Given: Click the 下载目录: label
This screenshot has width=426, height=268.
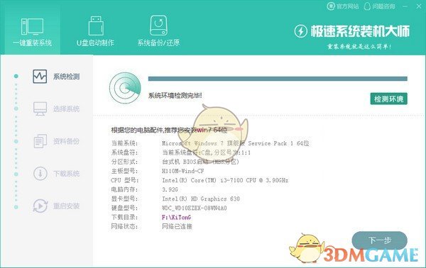Looking at the screenshot, I should (x=124, y=217).
